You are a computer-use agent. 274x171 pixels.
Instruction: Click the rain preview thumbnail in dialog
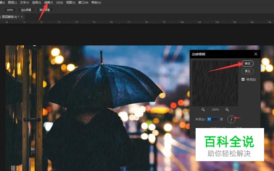click(x=215, y=83)
